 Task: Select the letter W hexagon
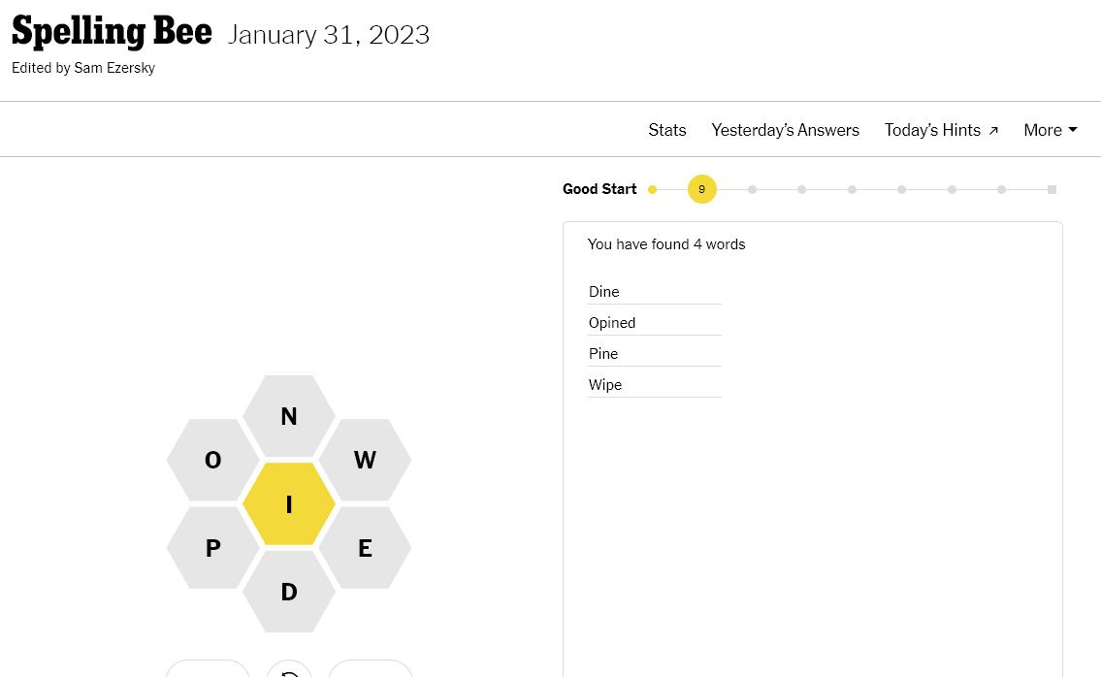coord(366,460)
